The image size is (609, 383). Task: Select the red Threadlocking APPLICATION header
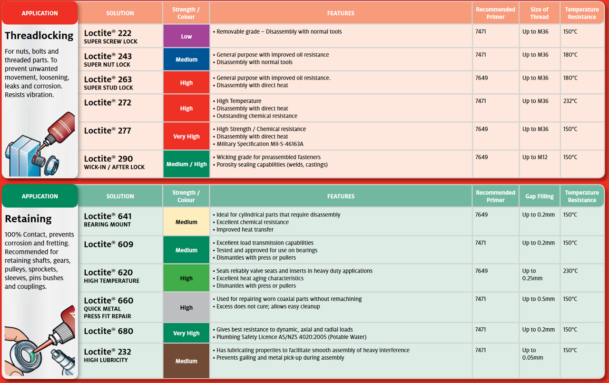pos(39,13)
